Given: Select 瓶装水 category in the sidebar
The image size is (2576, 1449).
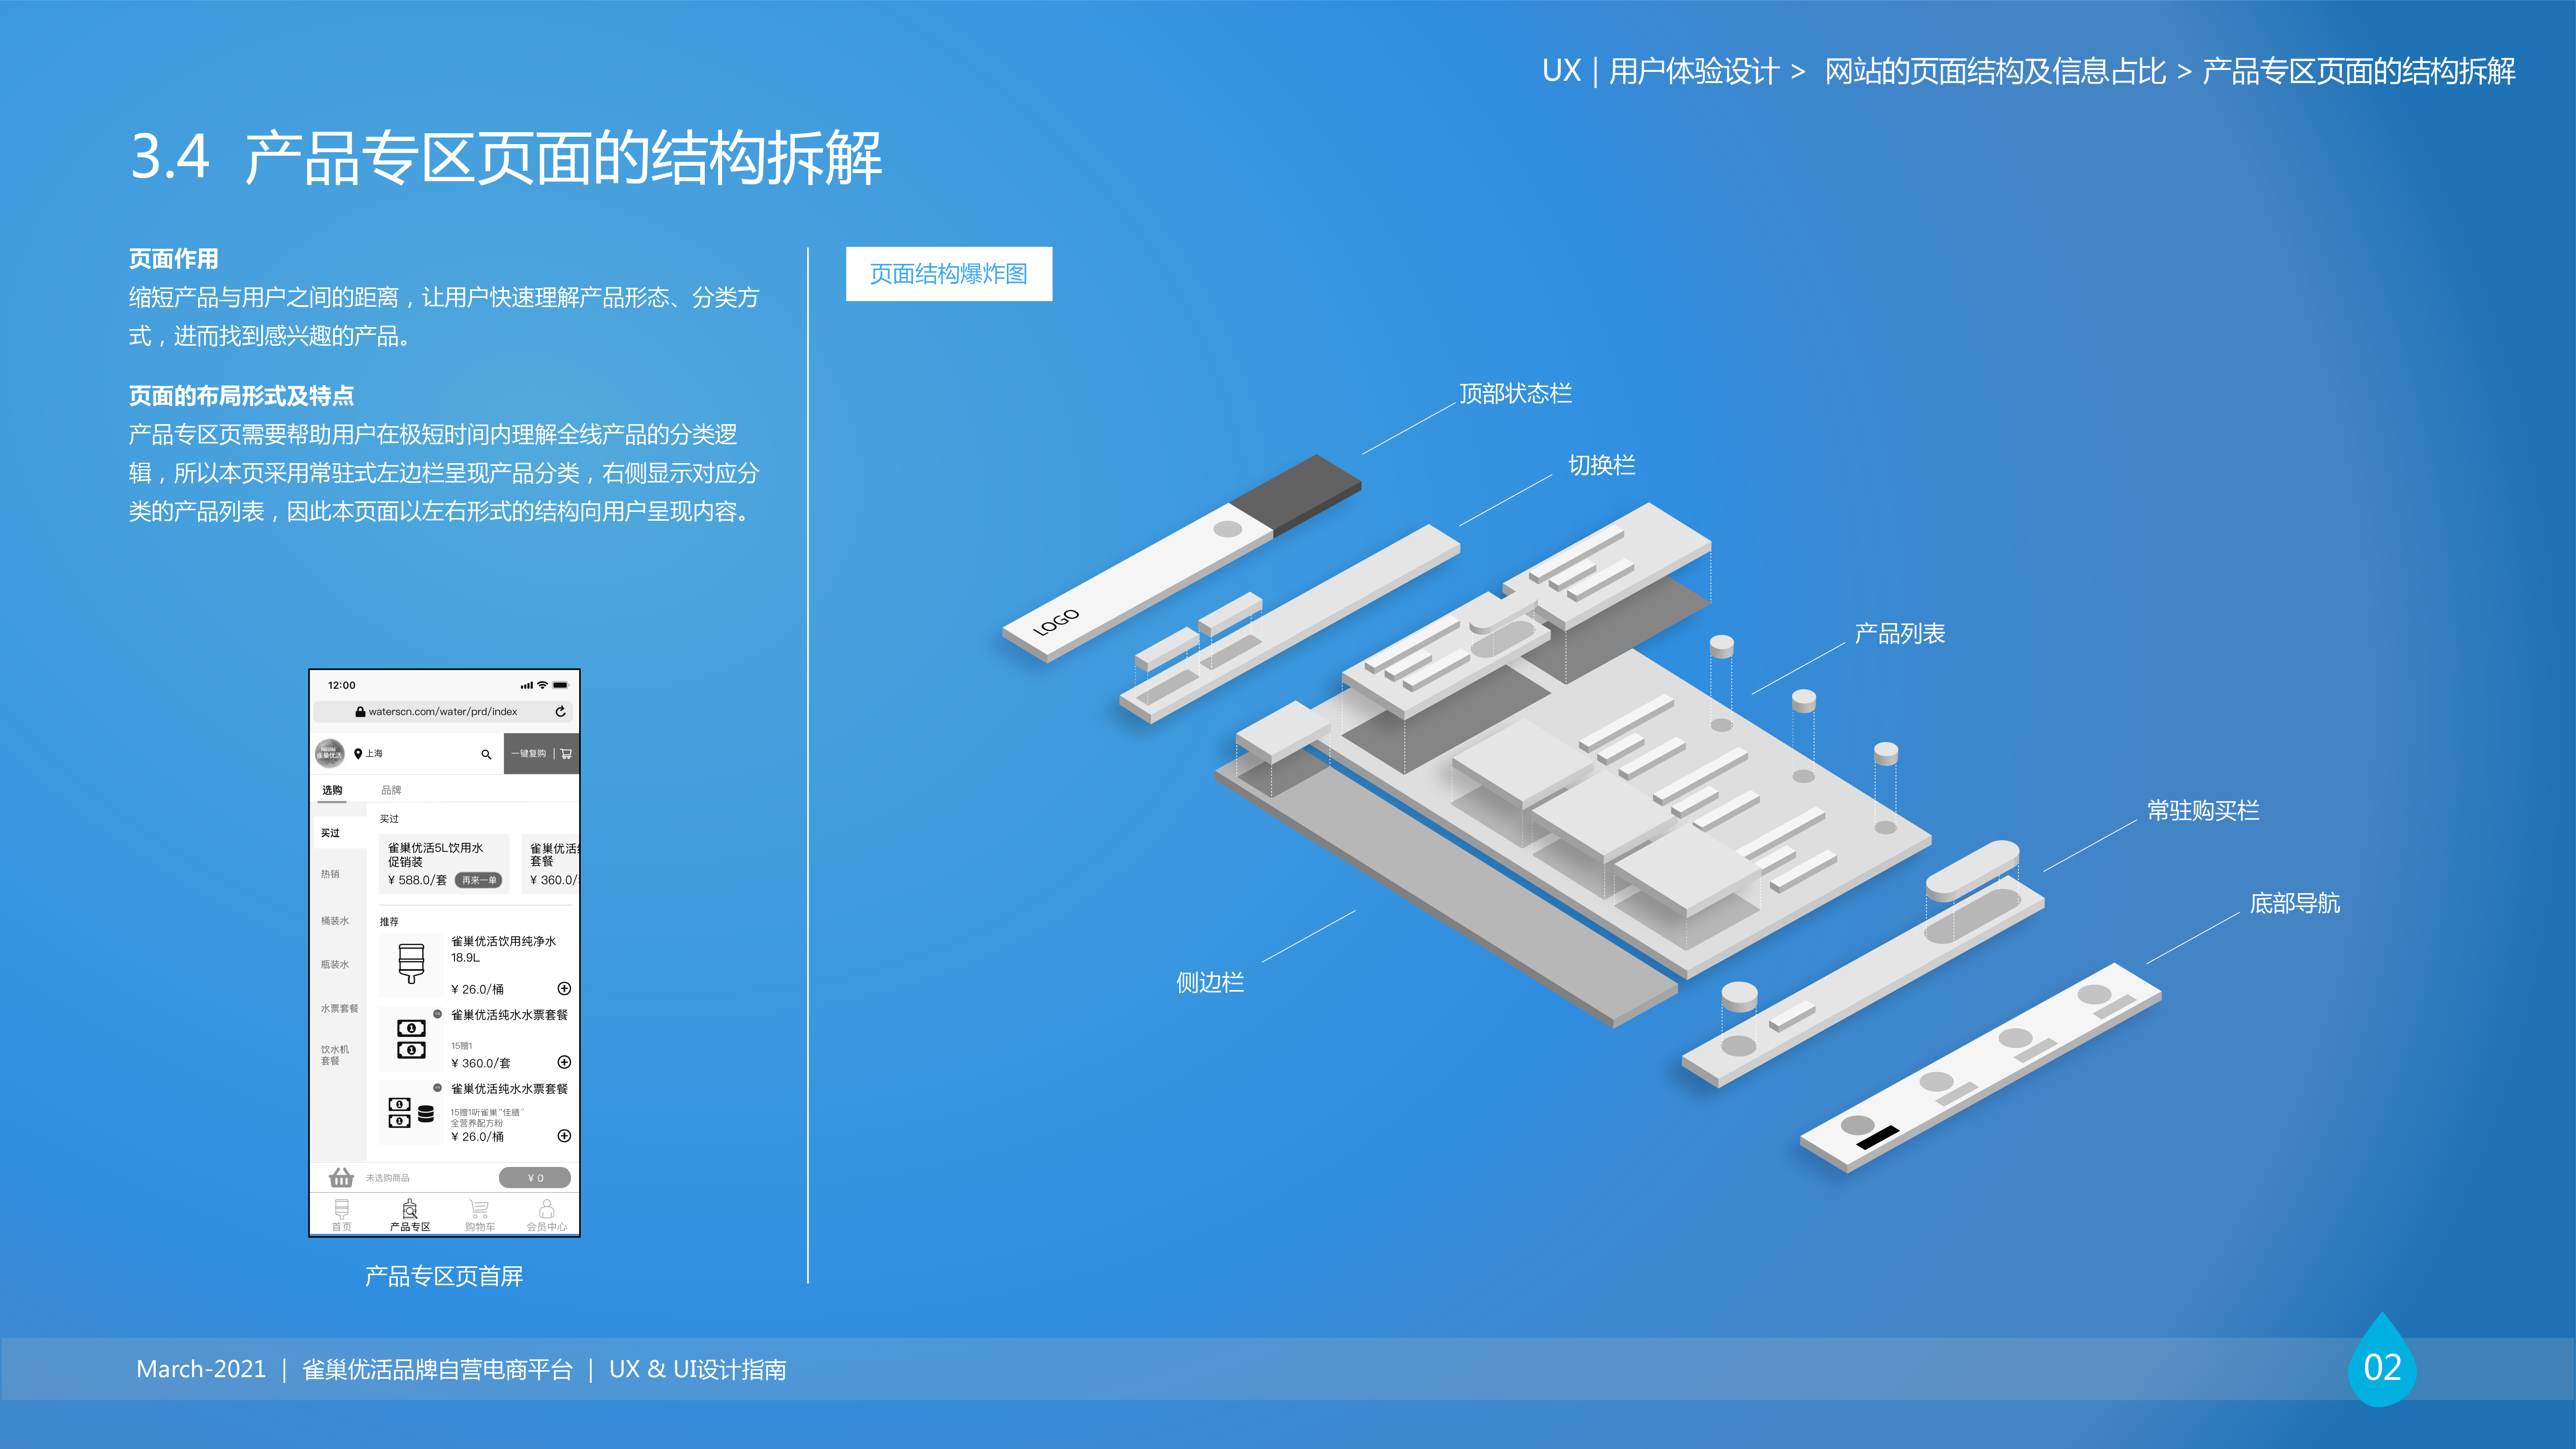Looking at the screenshot, I should click(335, 965).
